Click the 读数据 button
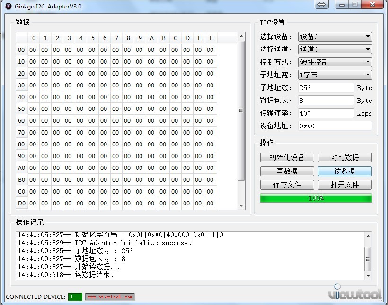Viewport: 388px width, 305px height. pos(344,171)
